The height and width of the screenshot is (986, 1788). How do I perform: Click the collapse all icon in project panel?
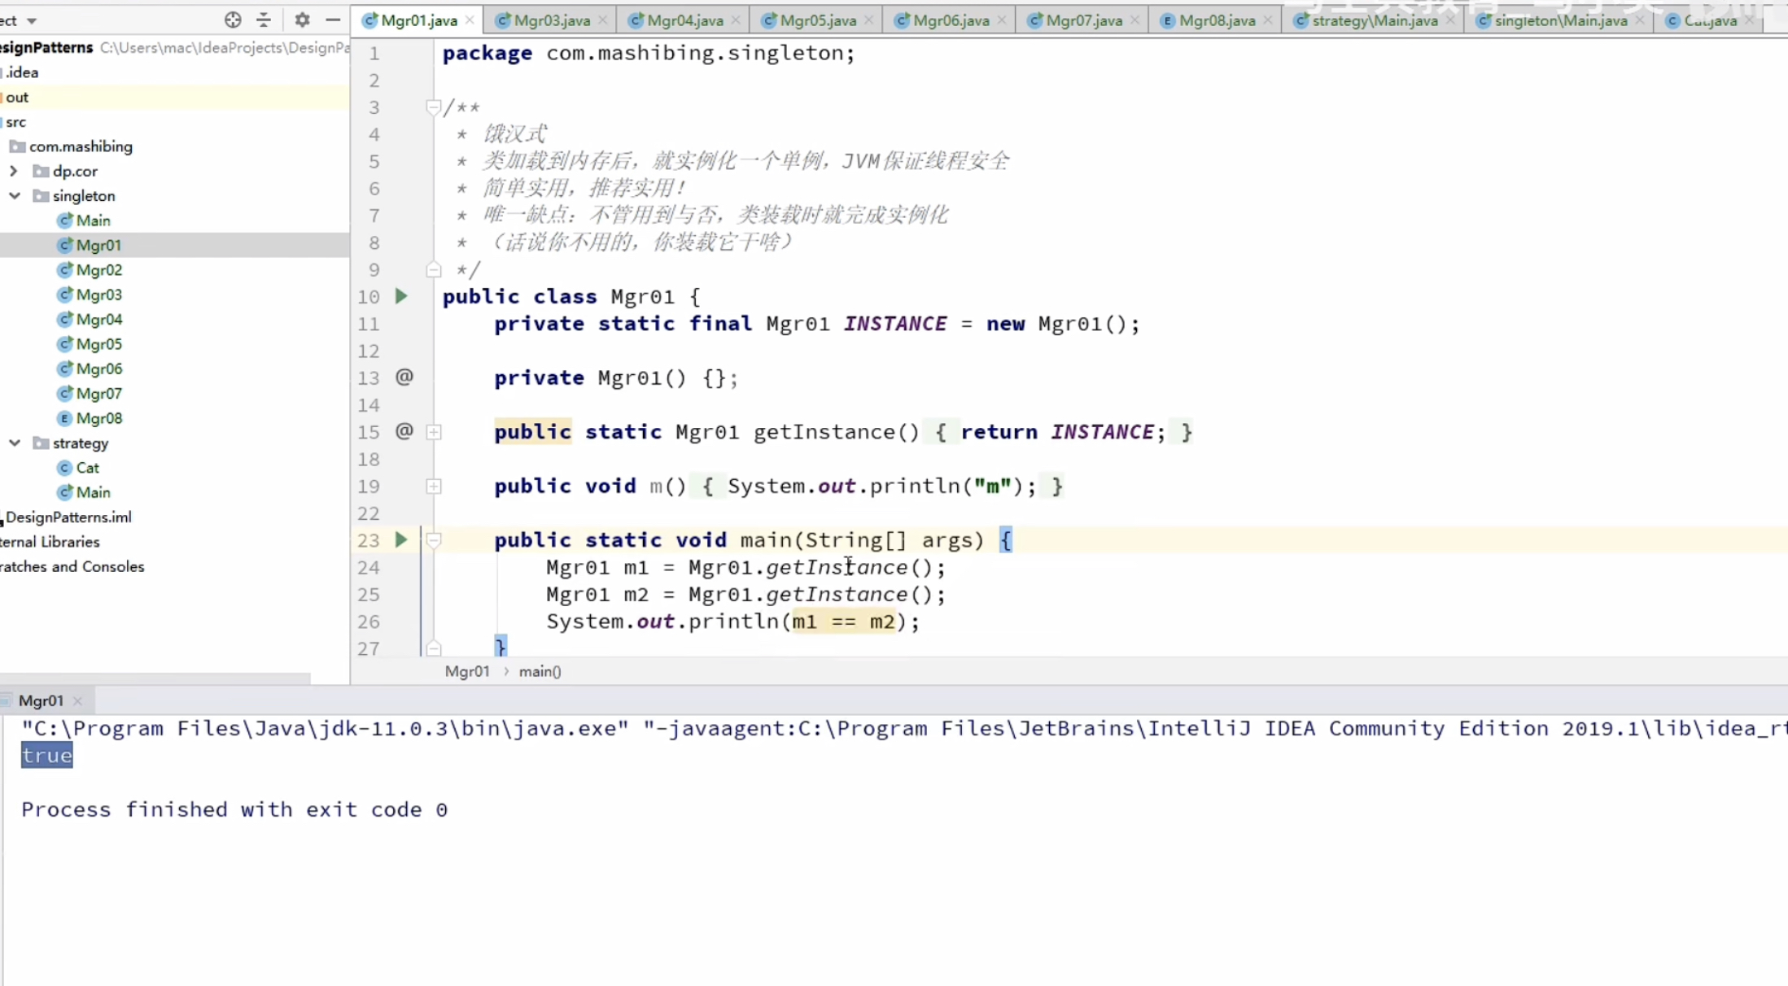click(x=264, y=20)
